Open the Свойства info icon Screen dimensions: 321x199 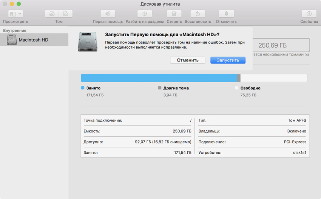coord(309,14)
